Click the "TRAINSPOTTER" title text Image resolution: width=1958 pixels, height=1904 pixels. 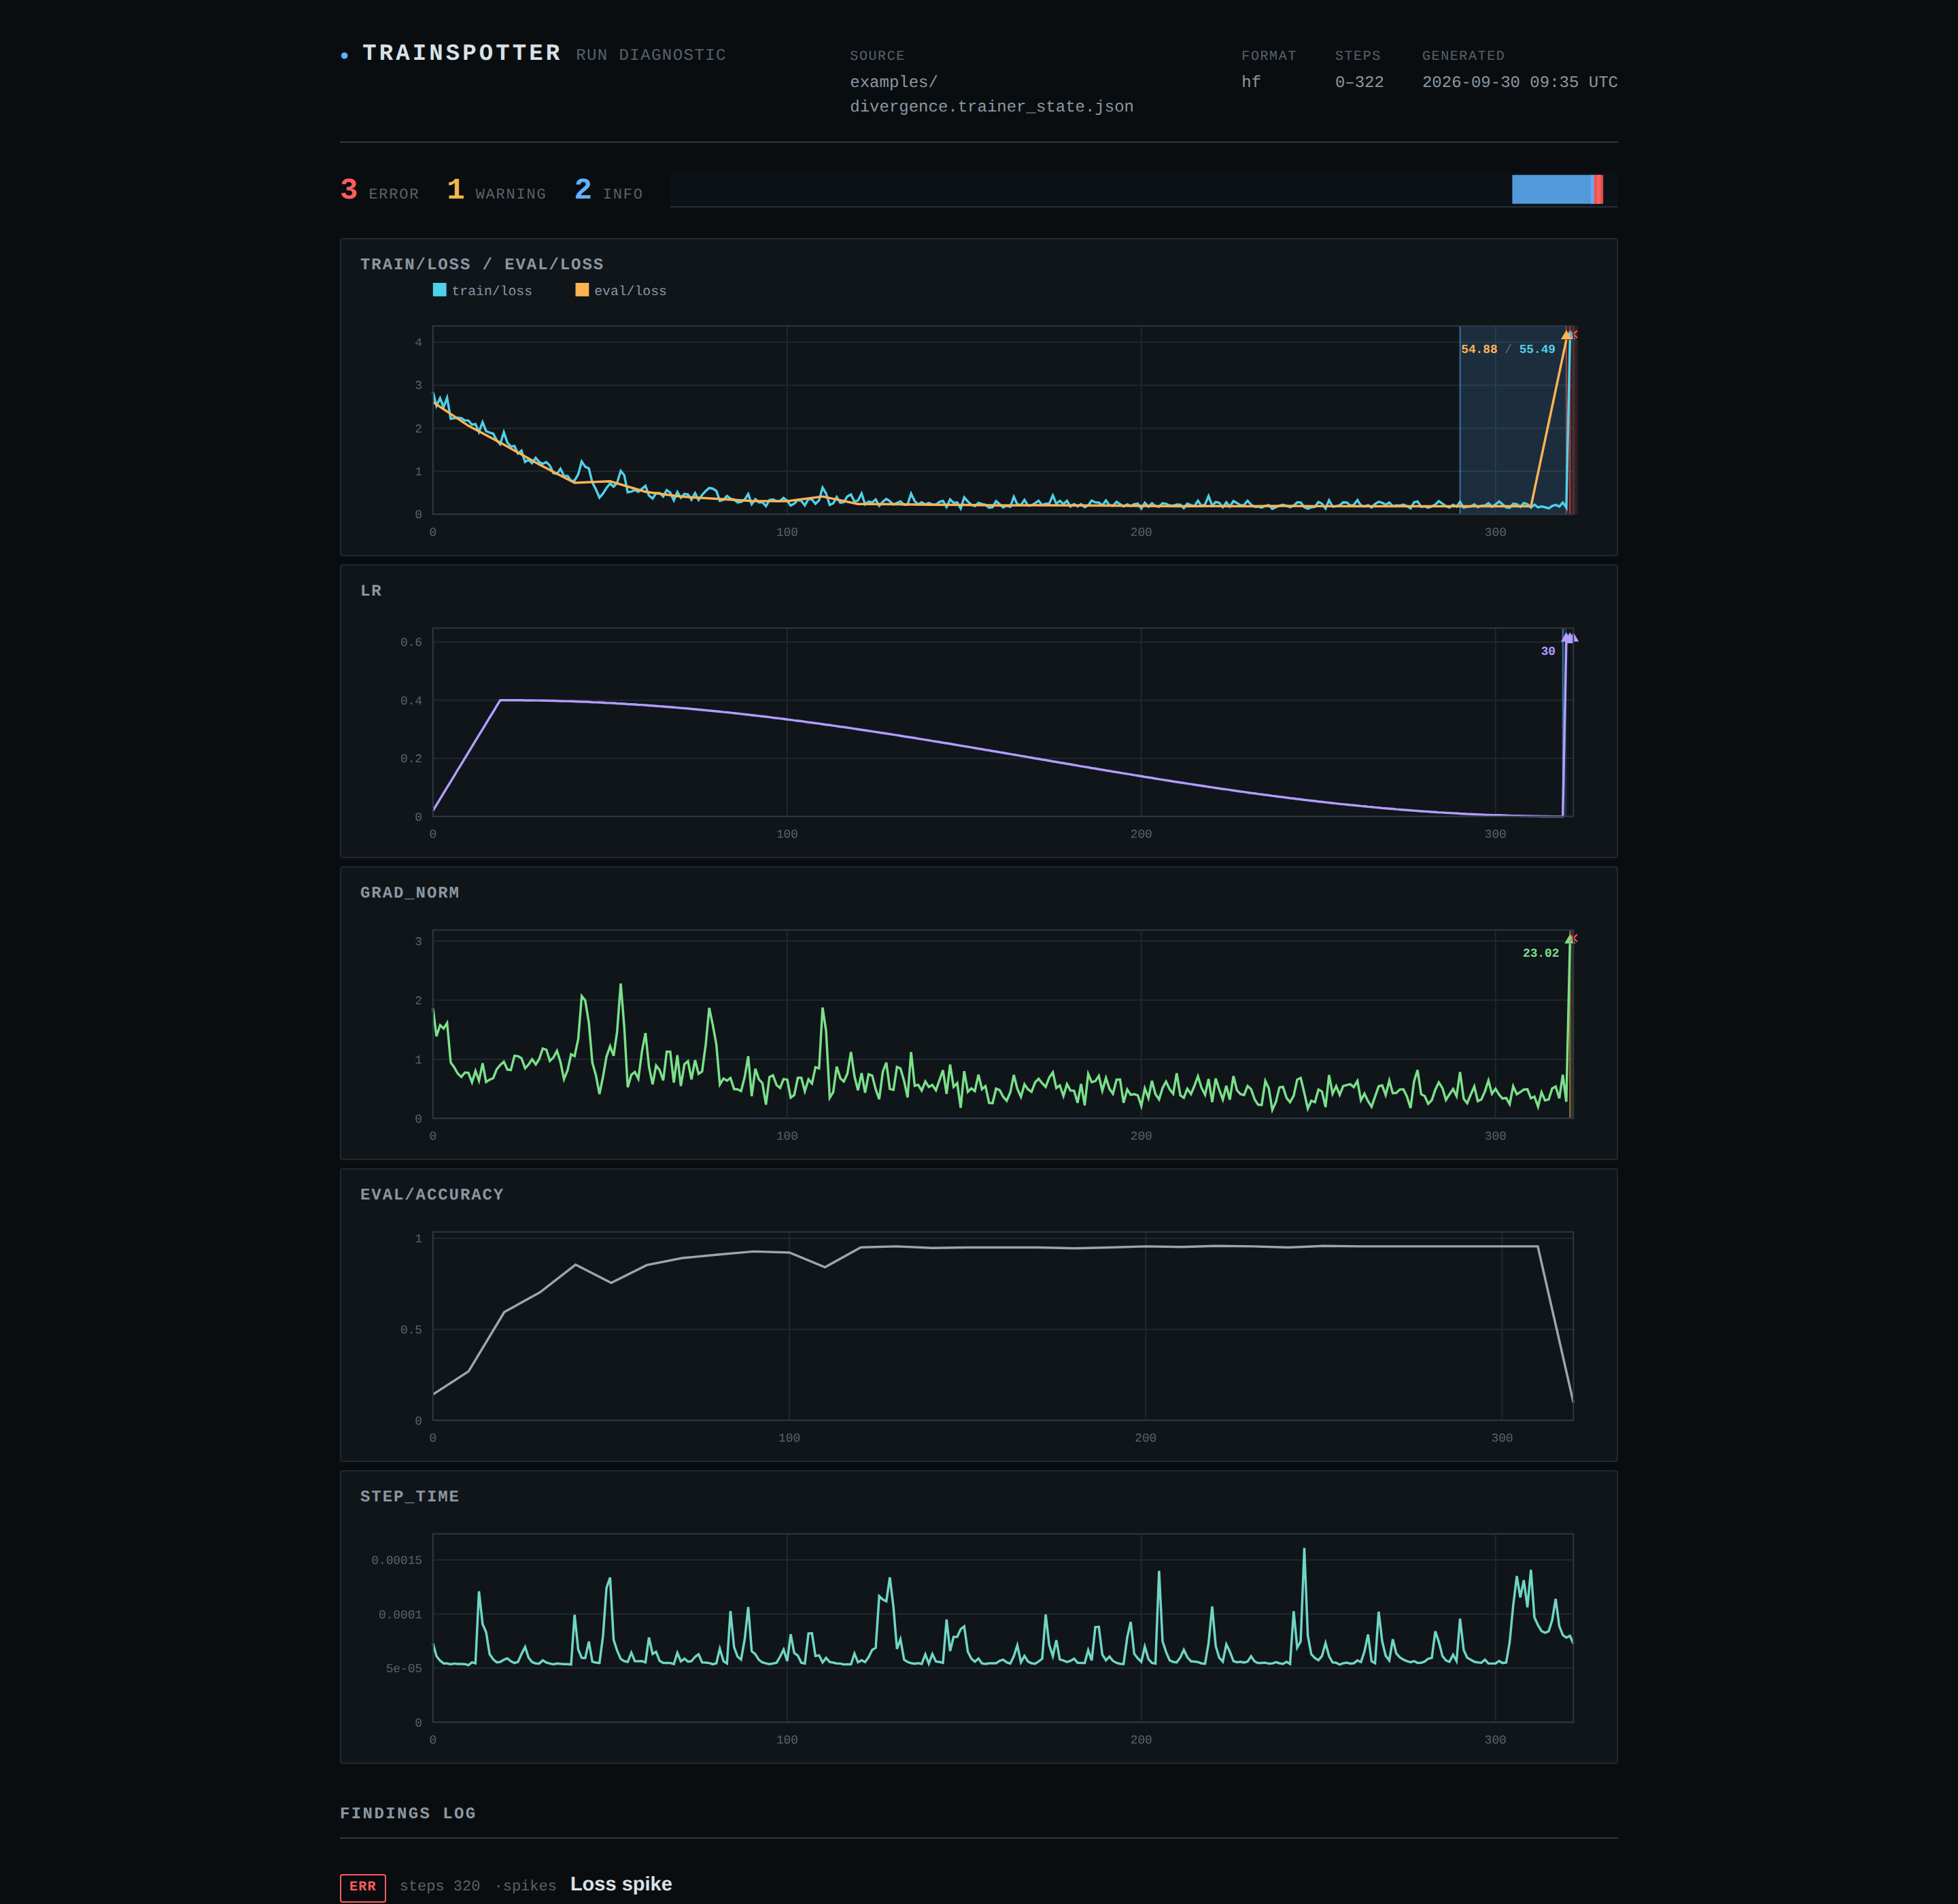462,53
